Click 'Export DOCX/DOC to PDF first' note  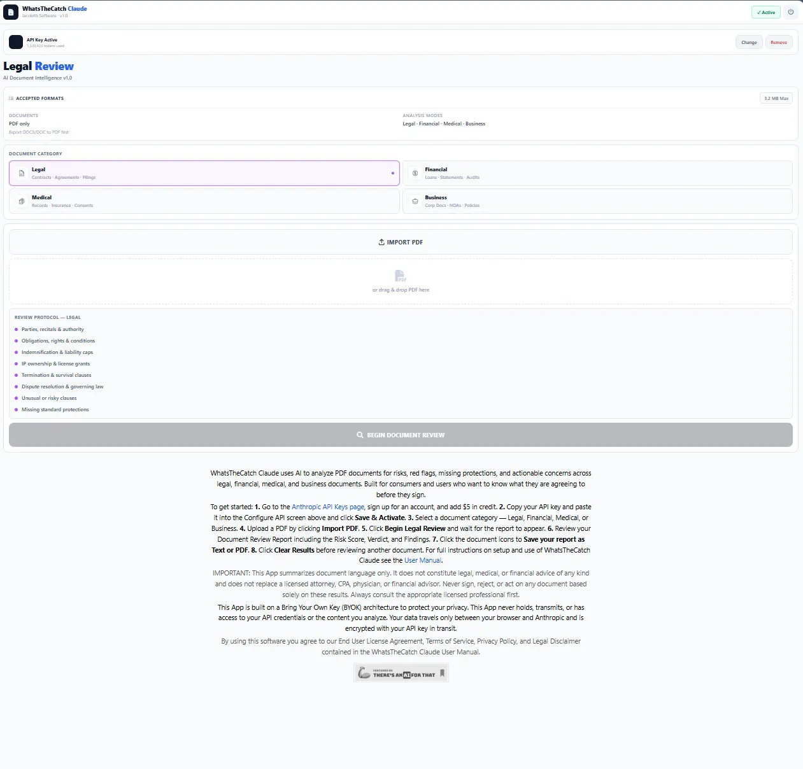(39, 132)
